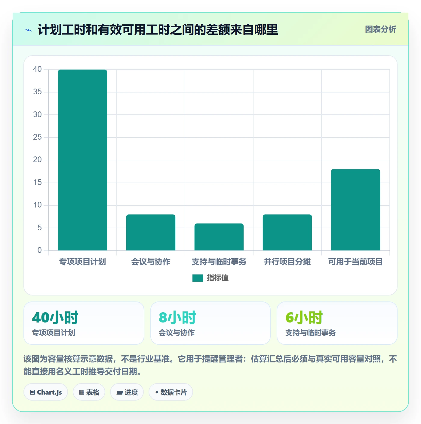Click the 会议与协作 bar in the chart
The height and width of the screenshot is (424, 421).
[x=151, y=232]
